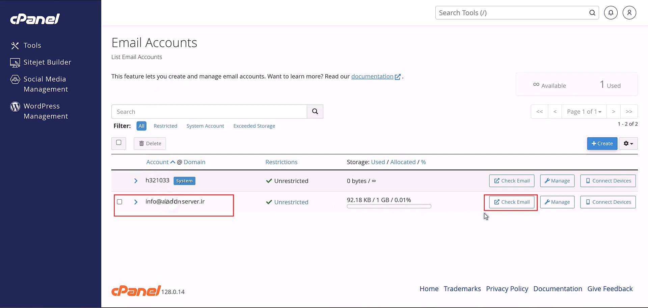Go to previous page button
This screenshot has width=648, height=308.
coord(555,112)
